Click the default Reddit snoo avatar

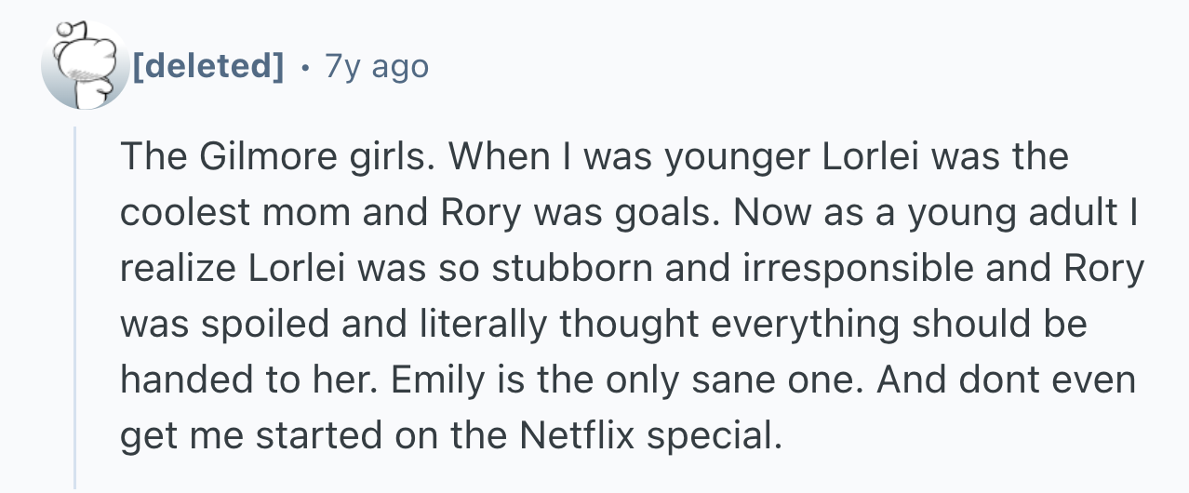[86, 67]
